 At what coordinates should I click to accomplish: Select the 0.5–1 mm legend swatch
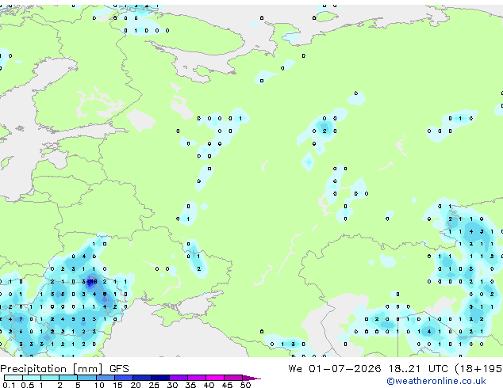[32, 378]
